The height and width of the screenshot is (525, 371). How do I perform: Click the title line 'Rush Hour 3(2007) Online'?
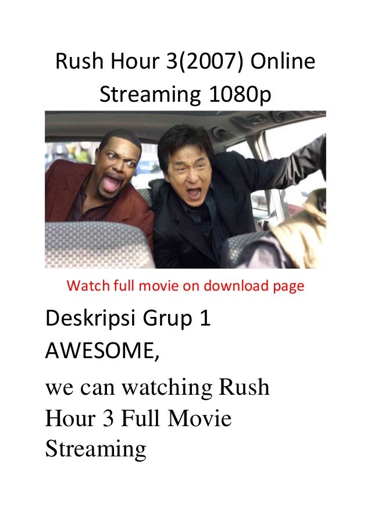(185, 61)
